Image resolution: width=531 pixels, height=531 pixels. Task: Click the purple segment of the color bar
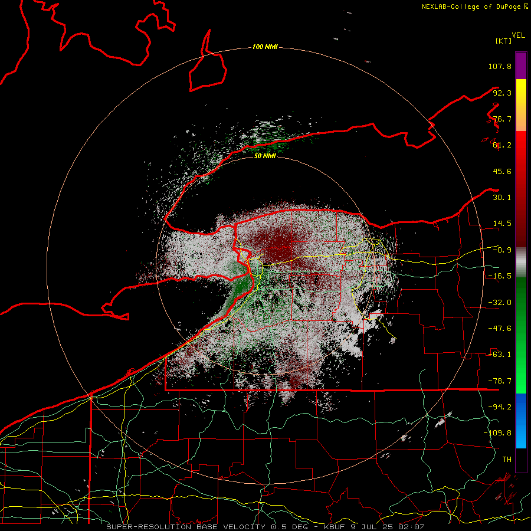(x=521, y=65)
